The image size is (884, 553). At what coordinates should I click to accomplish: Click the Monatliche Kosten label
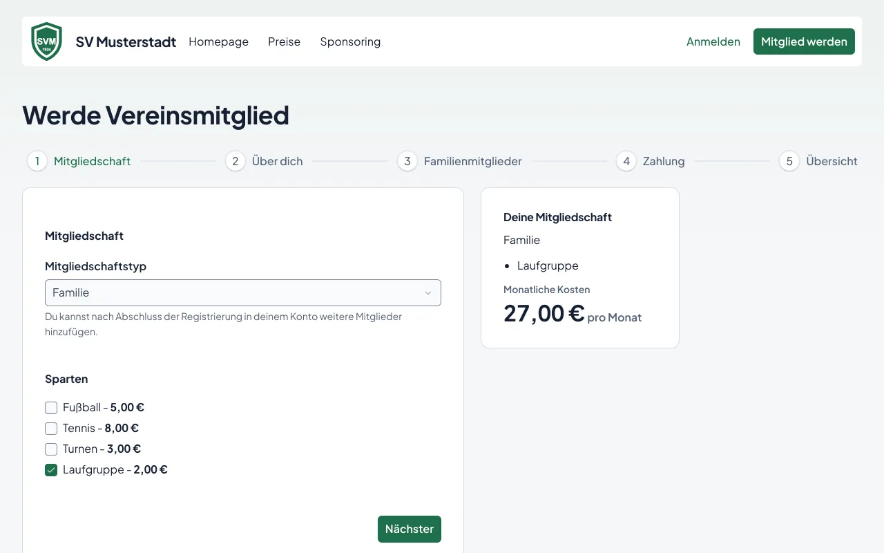(547, 290)
